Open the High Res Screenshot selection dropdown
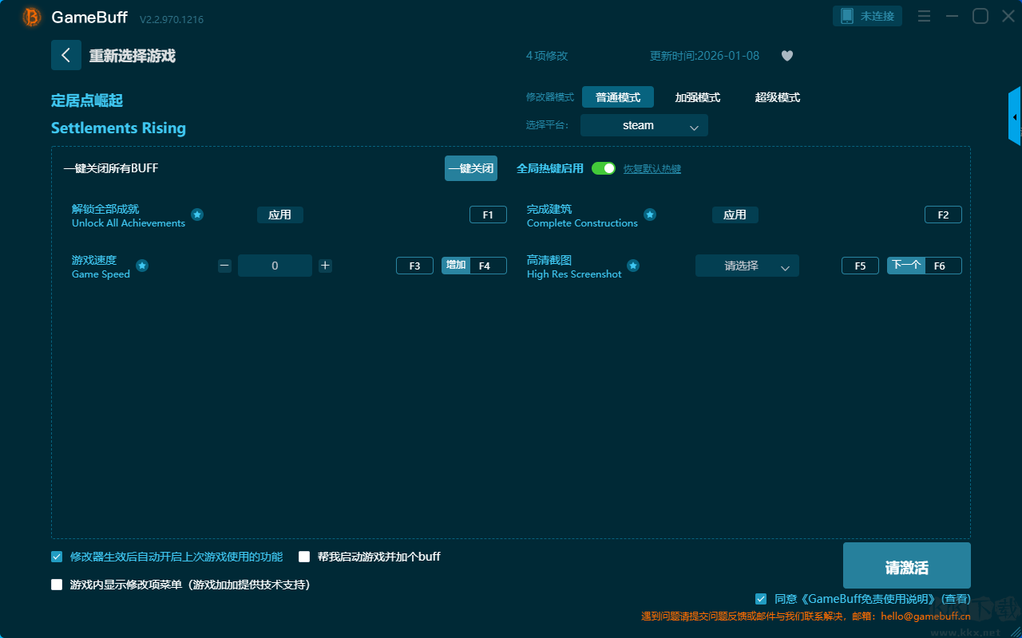Viewport: 1022px width, 638px height. tap(747, 266)
